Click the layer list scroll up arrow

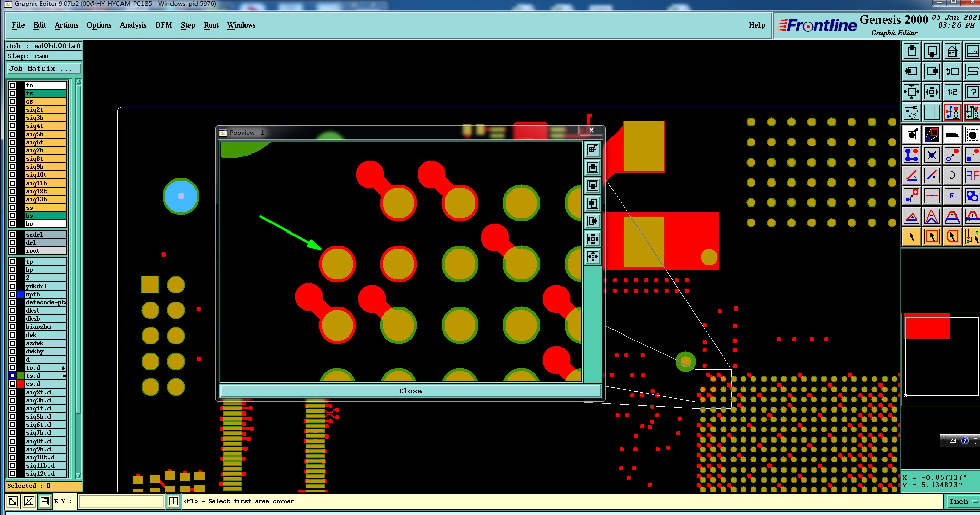78,82
